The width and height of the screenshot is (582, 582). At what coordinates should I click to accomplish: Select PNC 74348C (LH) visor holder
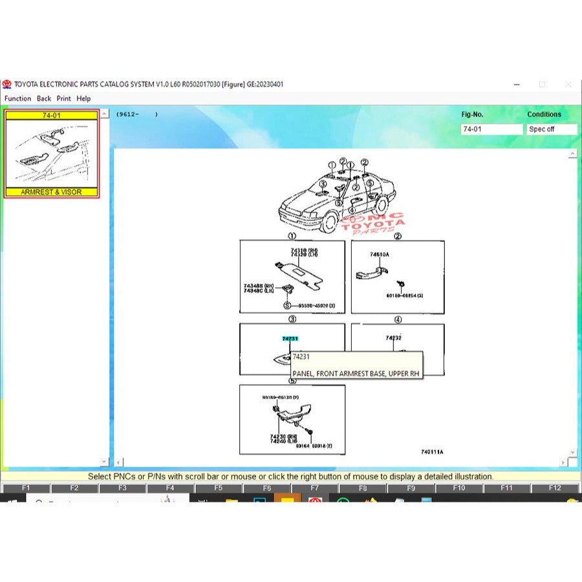click(x=258, y=290)
